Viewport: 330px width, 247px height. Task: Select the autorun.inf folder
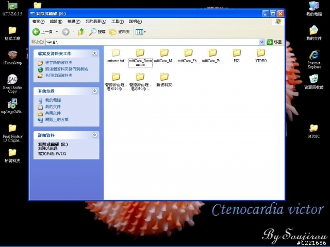tap(115, 56)
